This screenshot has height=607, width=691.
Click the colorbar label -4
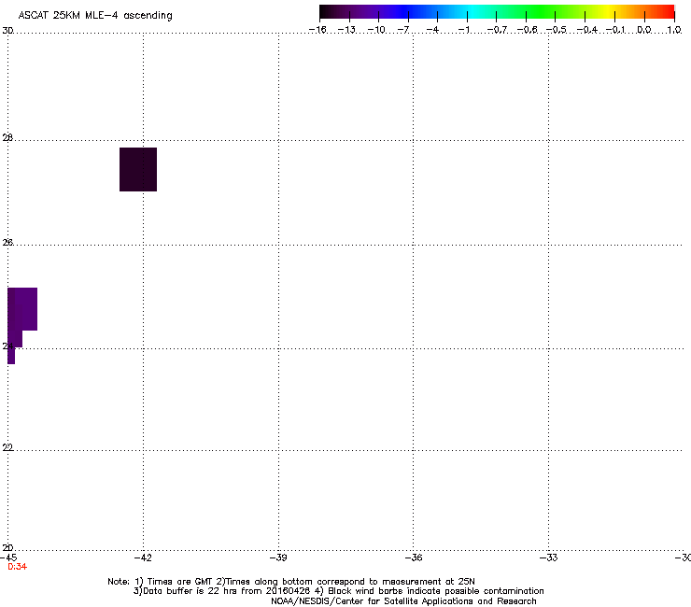[x=432, y=30]
